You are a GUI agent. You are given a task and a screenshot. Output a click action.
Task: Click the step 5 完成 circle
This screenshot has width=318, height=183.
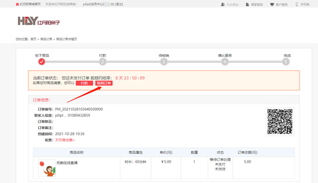pyautogui.click(x=286, y=62)
